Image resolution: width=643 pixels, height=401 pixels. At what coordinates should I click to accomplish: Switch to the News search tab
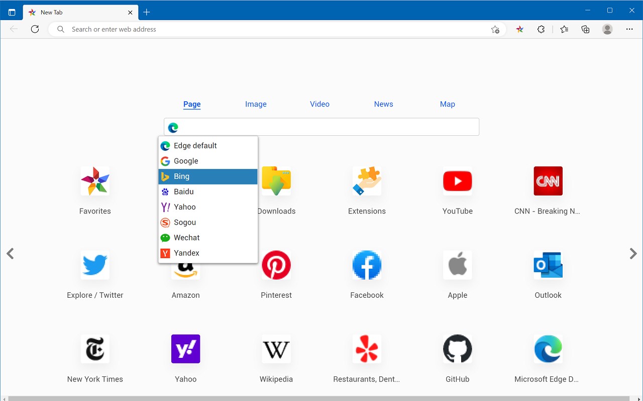383,104
